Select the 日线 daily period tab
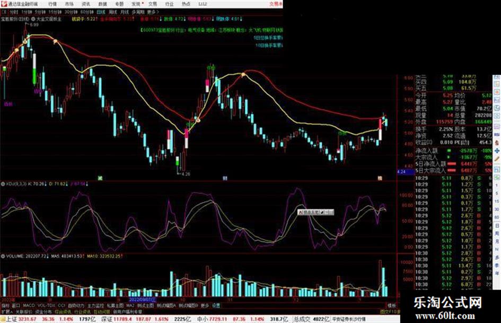 point(101,12)
